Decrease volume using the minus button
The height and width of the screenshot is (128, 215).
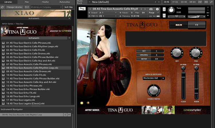pyautogui.click(x=189, y=17)
